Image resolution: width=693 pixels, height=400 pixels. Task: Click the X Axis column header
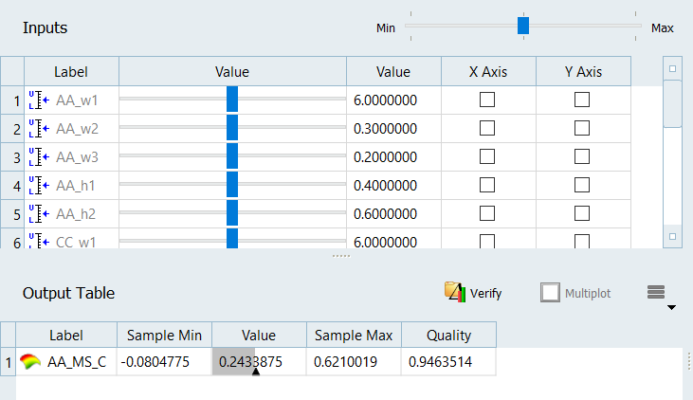pos(488,72)
